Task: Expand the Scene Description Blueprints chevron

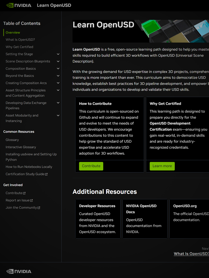Action: 58,61
